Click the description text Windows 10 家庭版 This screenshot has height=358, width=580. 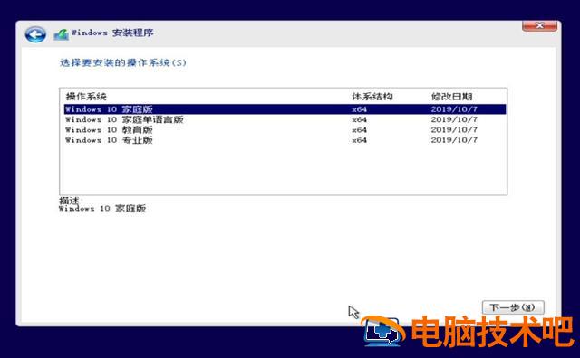tap(102, 209)
